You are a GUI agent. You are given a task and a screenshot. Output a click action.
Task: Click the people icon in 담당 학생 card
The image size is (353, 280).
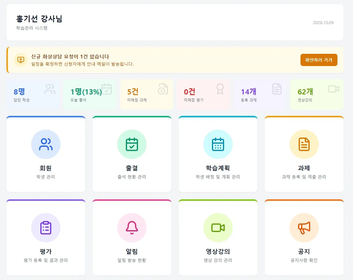click(x=50, y=89)
